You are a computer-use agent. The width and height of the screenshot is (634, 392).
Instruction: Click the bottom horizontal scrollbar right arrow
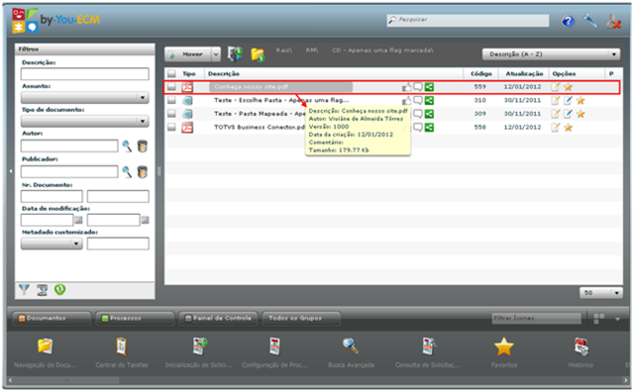click(x=625, y=380)
